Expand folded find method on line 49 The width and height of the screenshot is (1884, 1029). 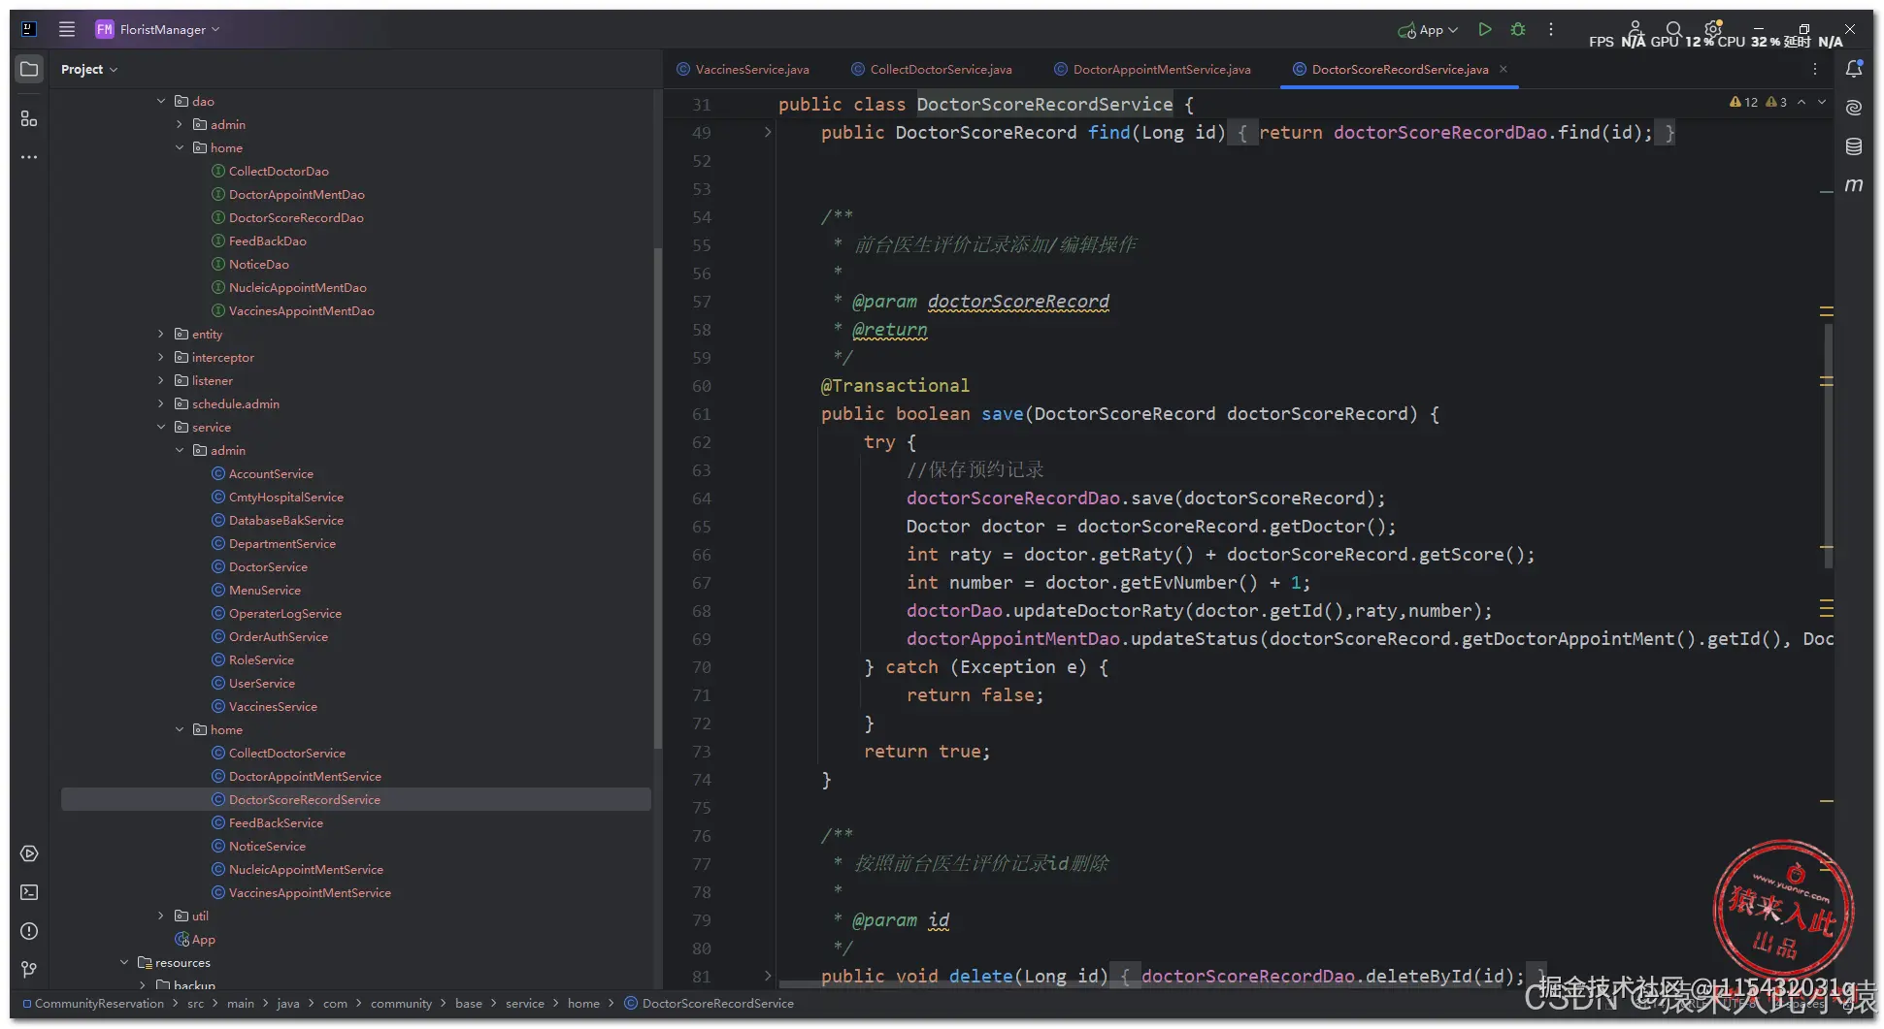point(768,133)
